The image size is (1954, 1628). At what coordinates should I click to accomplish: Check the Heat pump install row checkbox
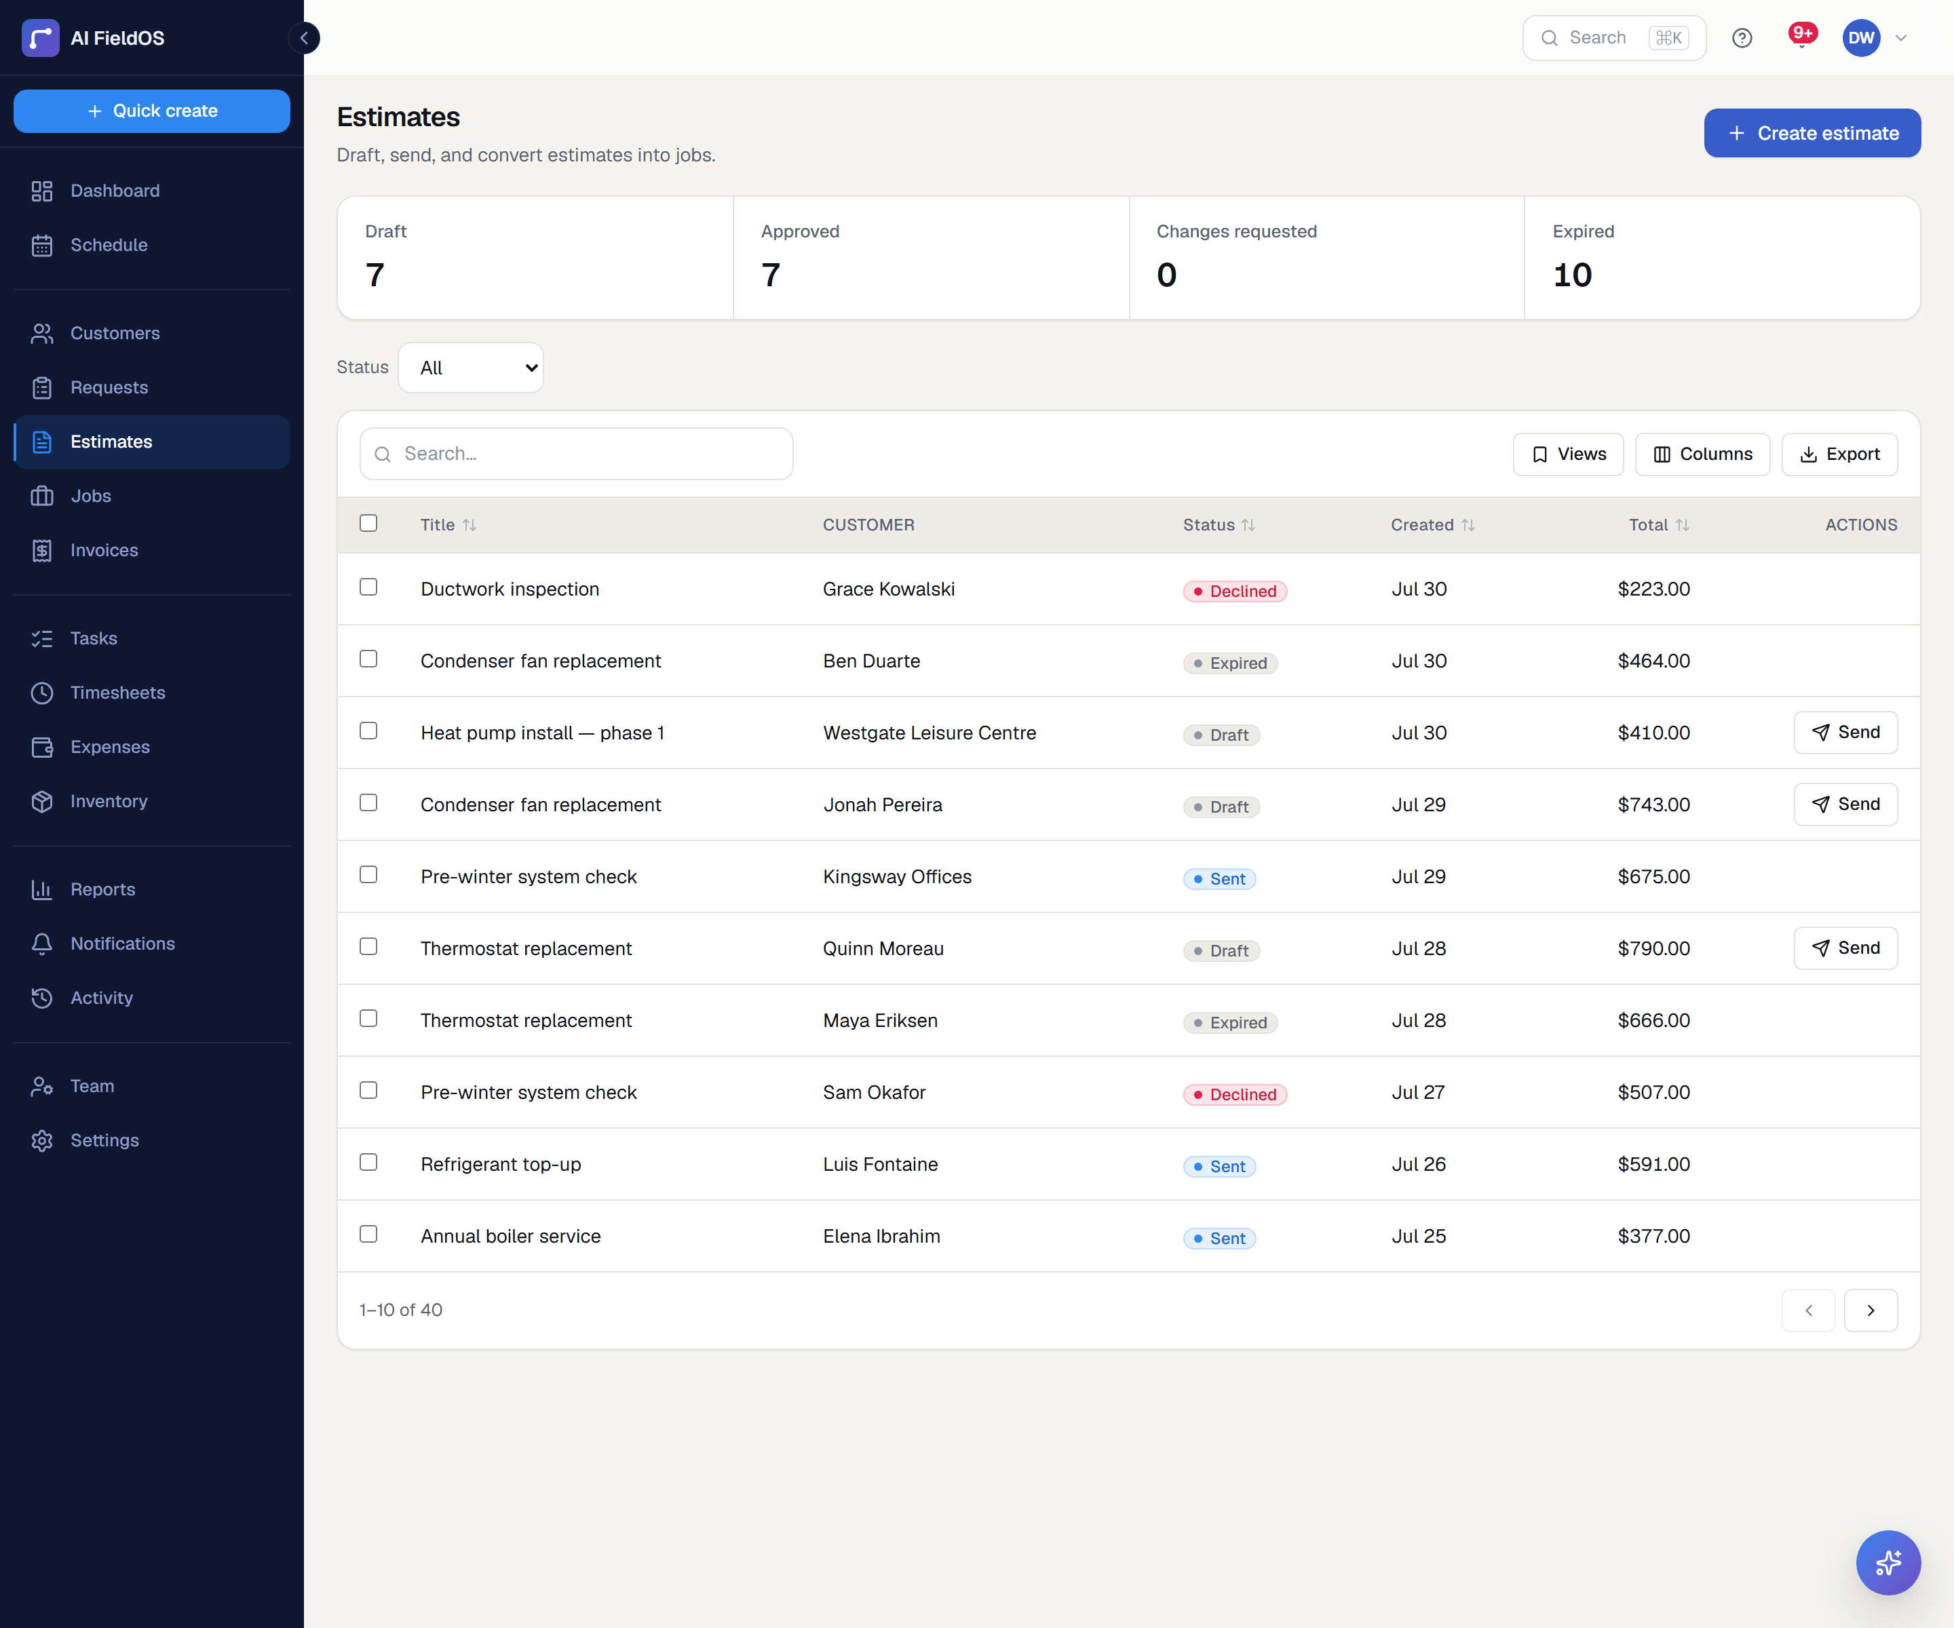click(368, 731)
